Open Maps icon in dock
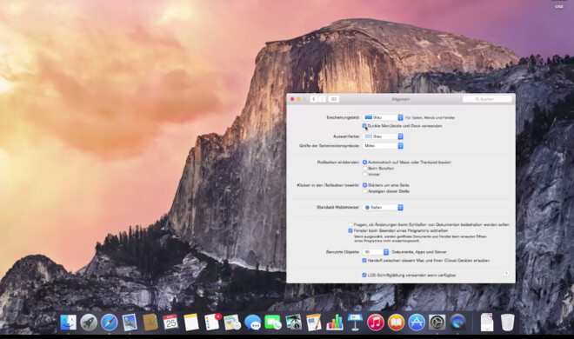Screen dimensions: 574x339 (232, 322)
